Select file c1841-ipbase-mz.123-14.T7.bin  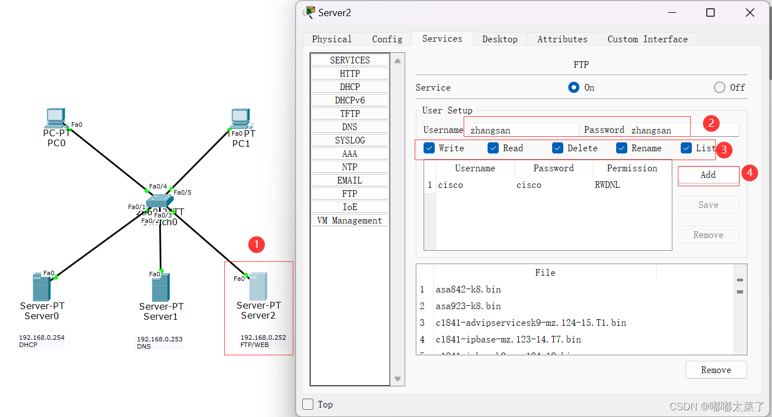coord(508,339)
